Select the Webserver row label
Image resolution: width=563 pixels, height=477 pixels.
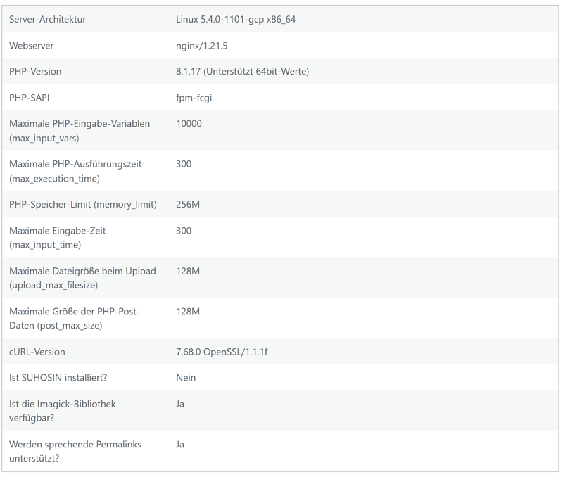[32, 46]
